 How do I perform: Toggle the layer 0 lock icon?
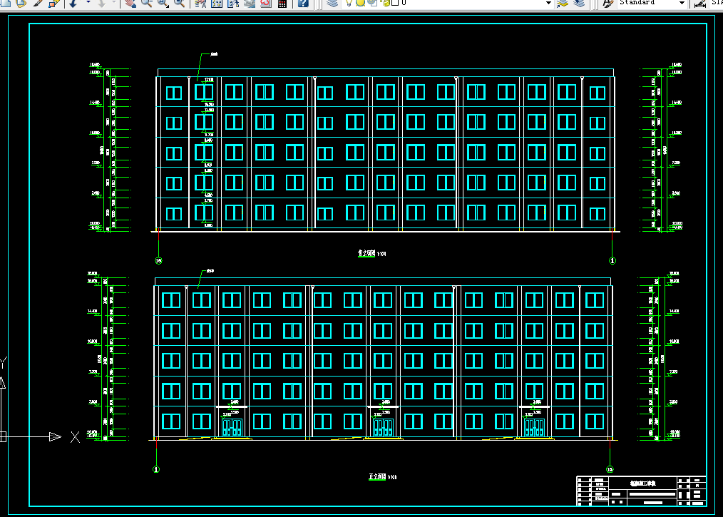[x=386, y=3]
